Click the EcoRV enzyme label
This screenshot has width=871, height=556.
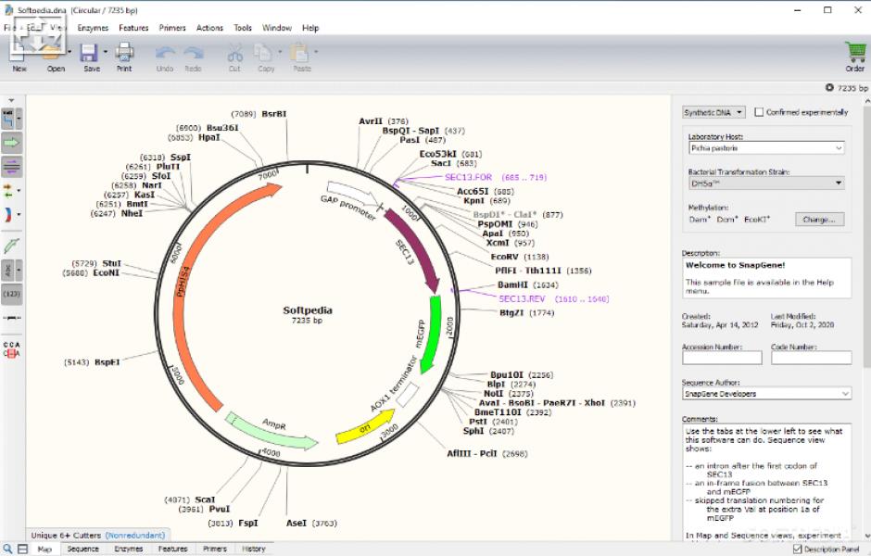tap(504, 257)
